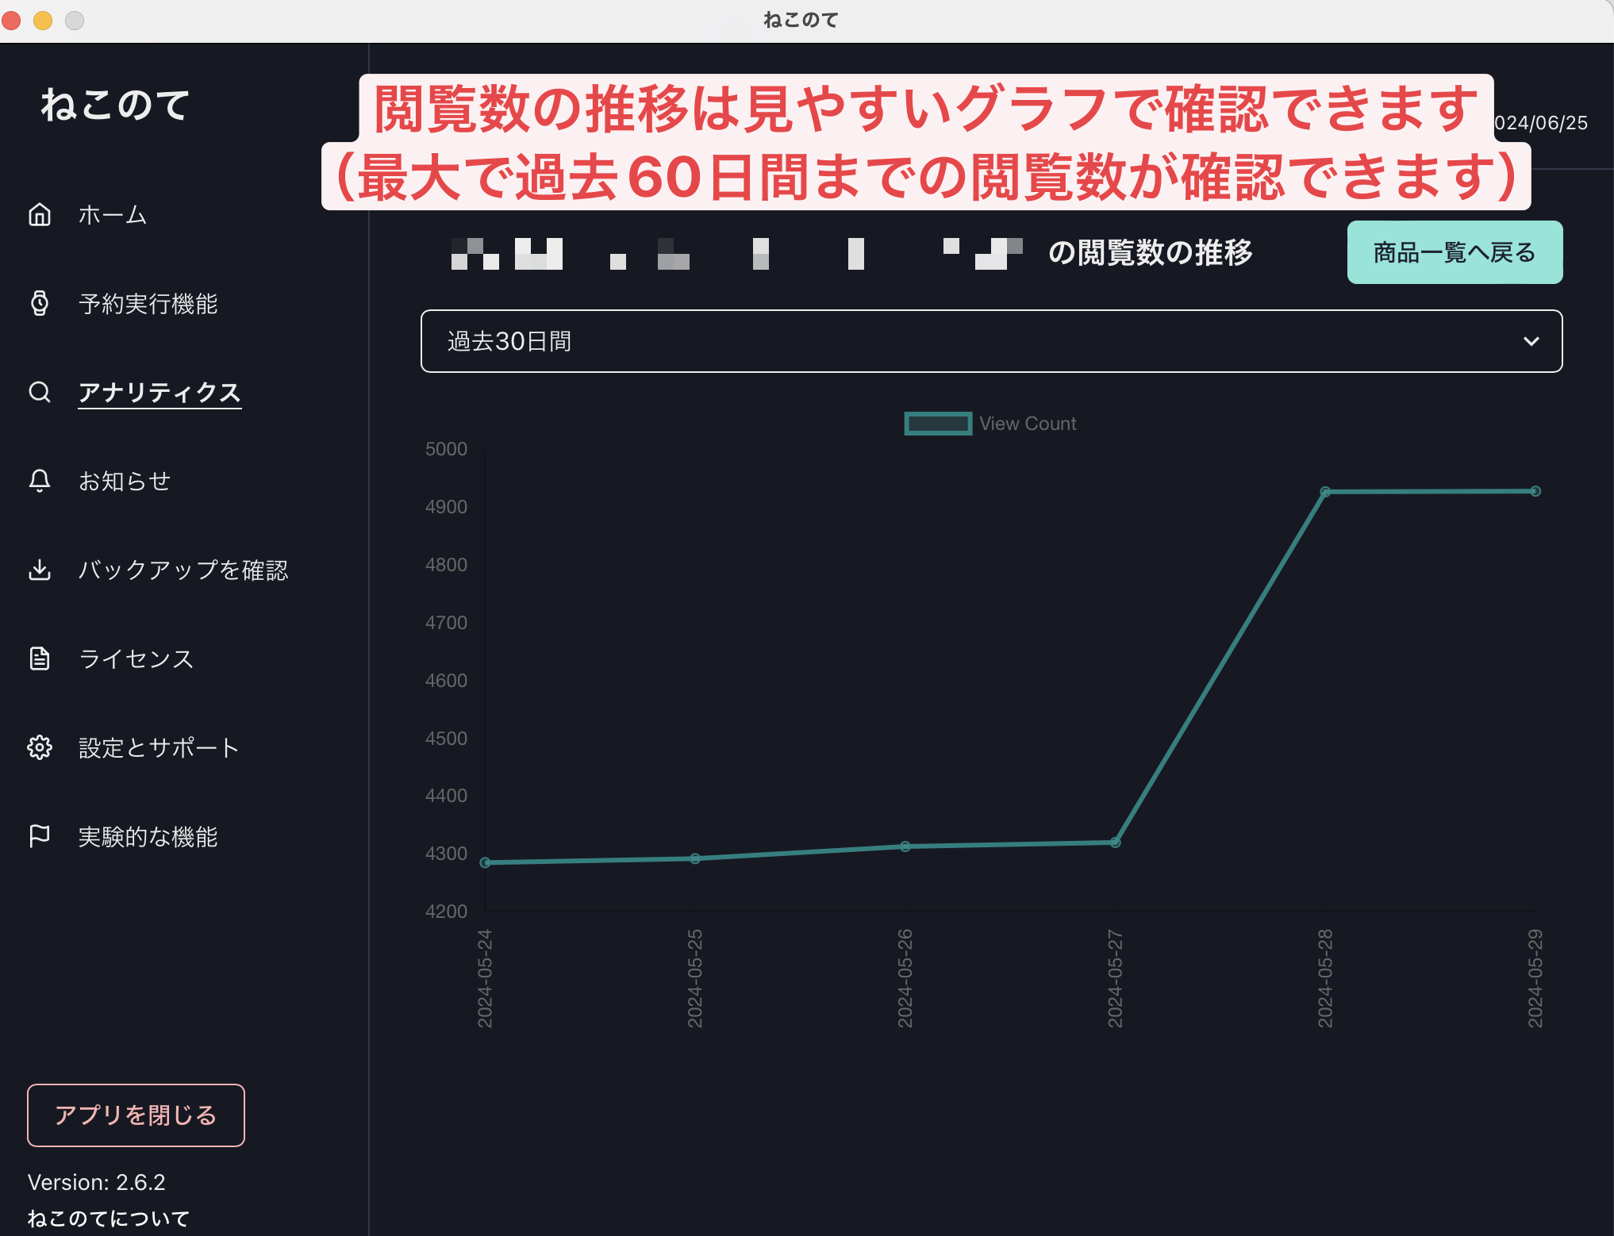Click the bell icon for お知らせ
Screen dimensions: 1614x1236
[40, 481]
